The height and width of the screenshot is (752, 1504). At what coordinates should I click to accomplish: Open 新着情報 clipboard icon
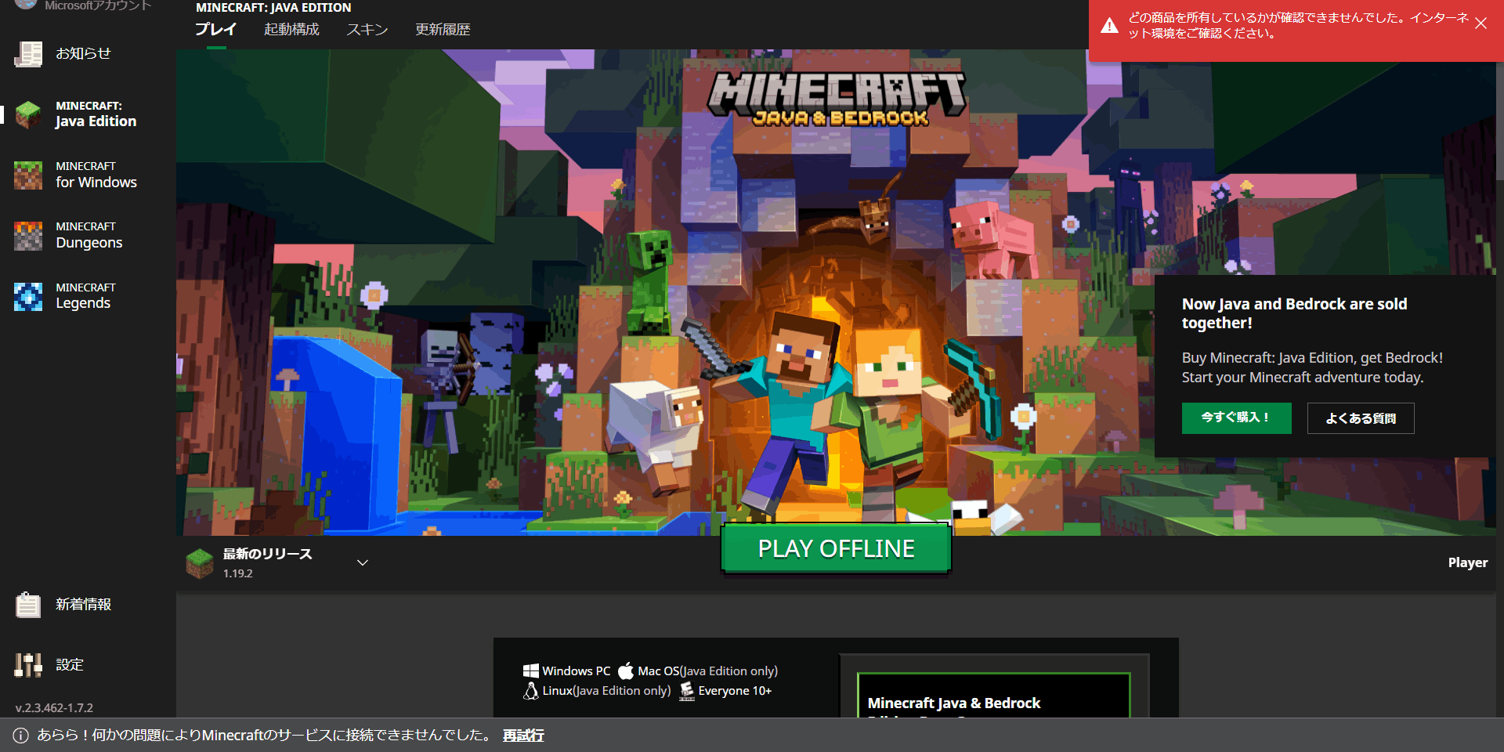tap(28, 605)
